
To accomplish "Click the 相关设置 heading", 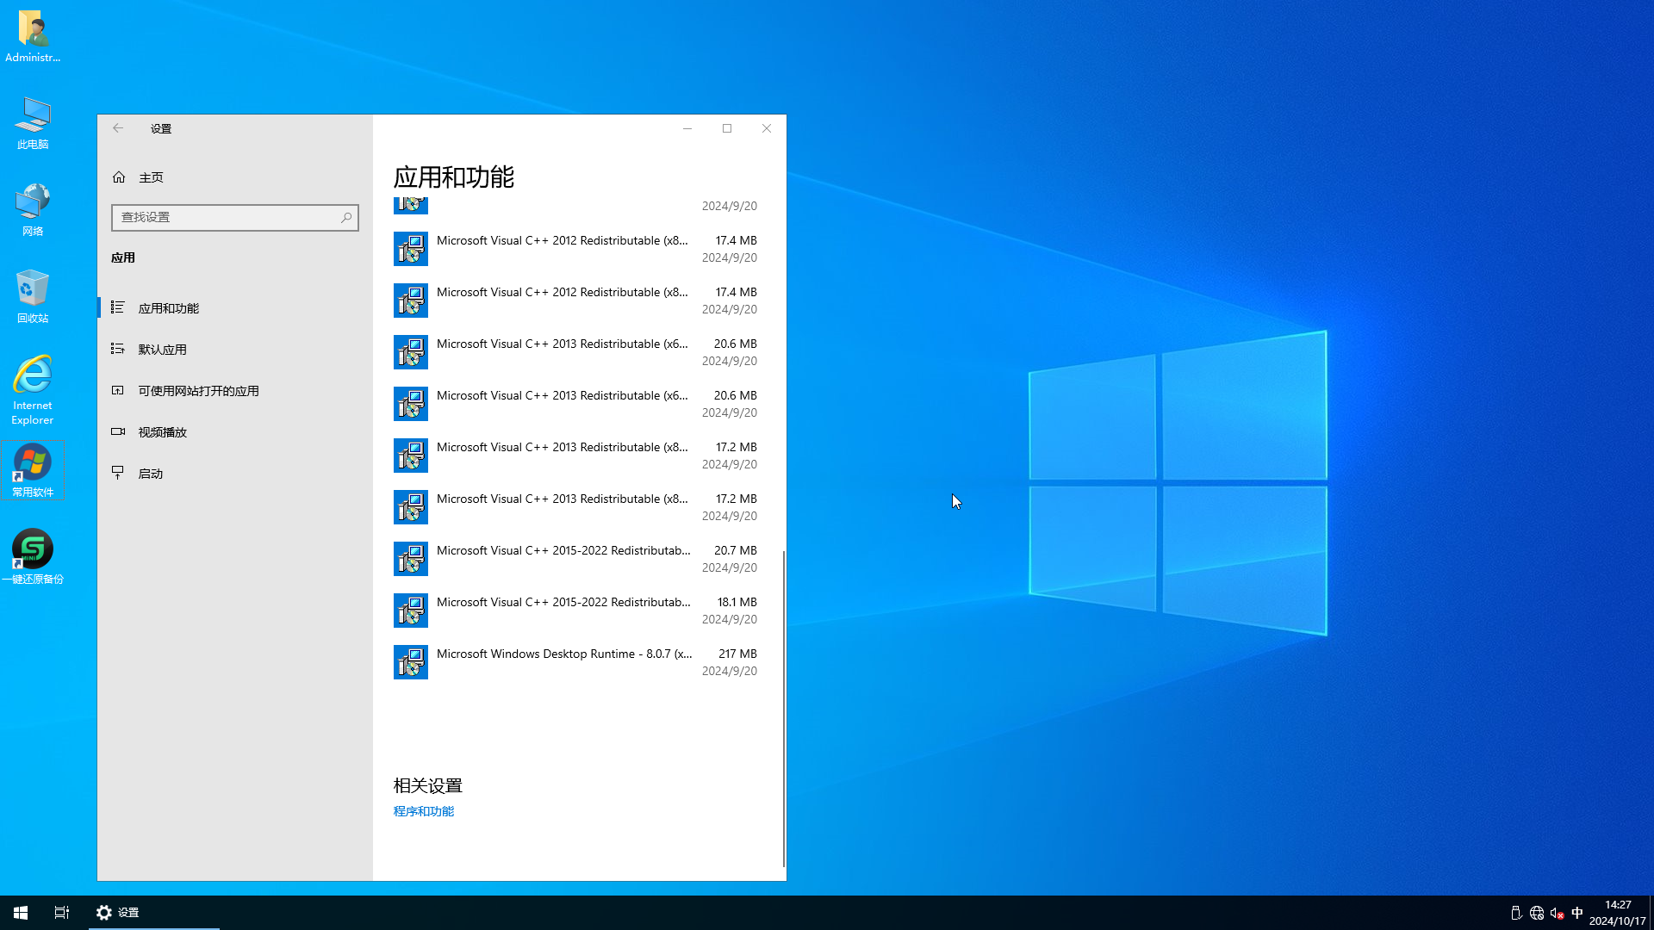I will [428, 786].
